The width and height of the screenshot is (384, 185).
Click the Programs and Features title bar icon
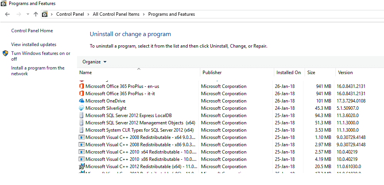pyautogui.click(x=4, y=3)
